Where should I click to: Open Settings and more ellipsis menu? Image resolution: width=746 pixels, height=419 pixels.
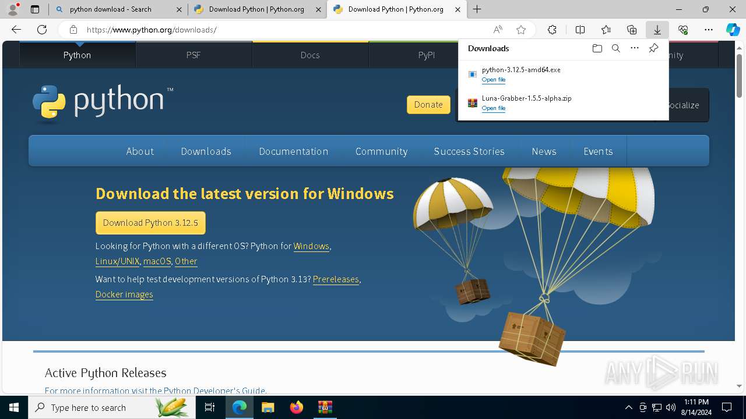709,30
